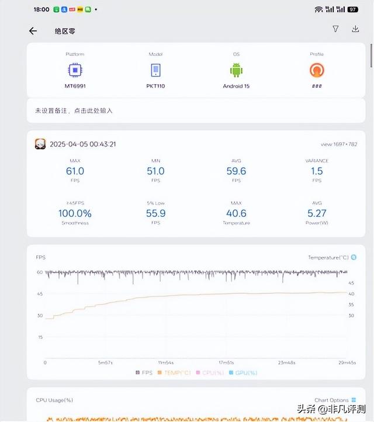Tap the MT6991 platform chip icon
The image size is (374, 422).
[x=75, y=70]
